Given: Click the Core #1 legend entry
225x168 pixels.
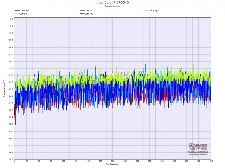Looking at the screenshot, I should 22,14.
